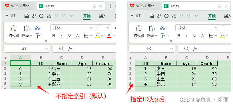This screenshot has width=233, height=105.
Task: Click Format Painter in right window
Action: pos(139,28)
